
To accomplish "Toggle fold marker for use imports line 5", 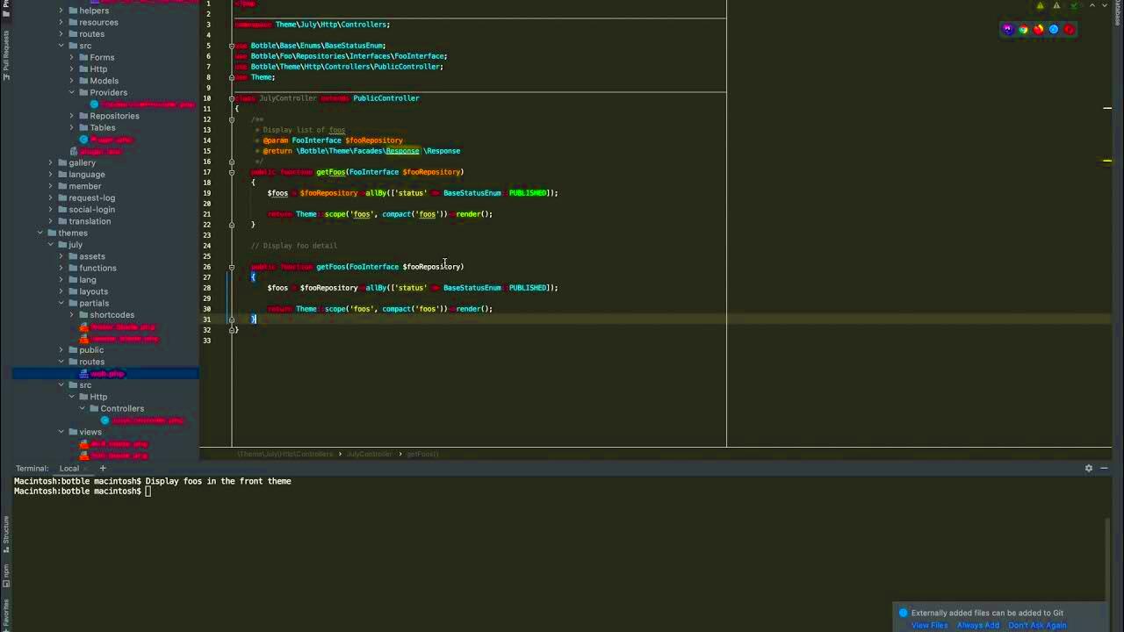I will [232, 46].
